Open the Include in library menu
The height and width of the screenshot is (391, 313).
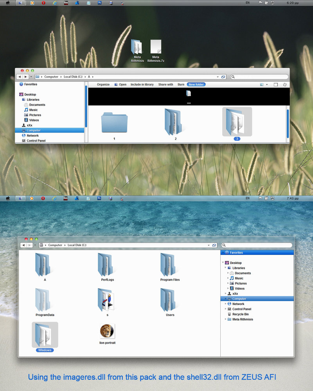click(142, 84)
